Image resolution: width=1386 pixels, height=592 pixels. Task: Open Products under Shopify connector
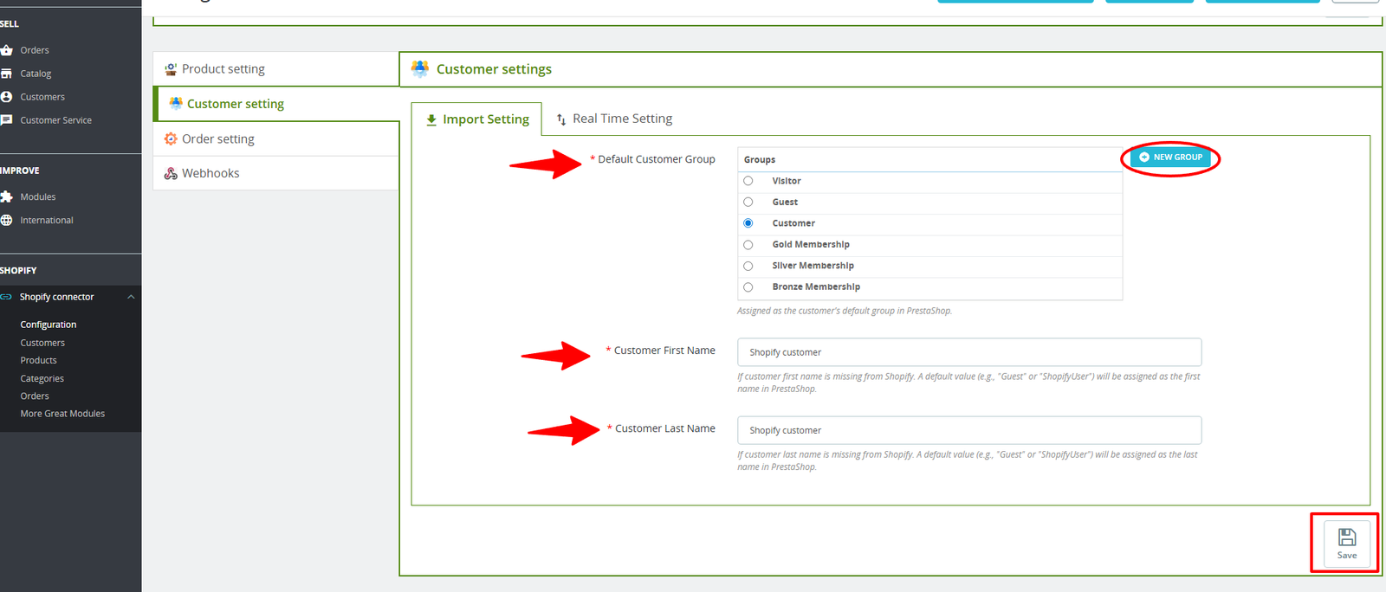pyautogui.click(x=38, y=360)
